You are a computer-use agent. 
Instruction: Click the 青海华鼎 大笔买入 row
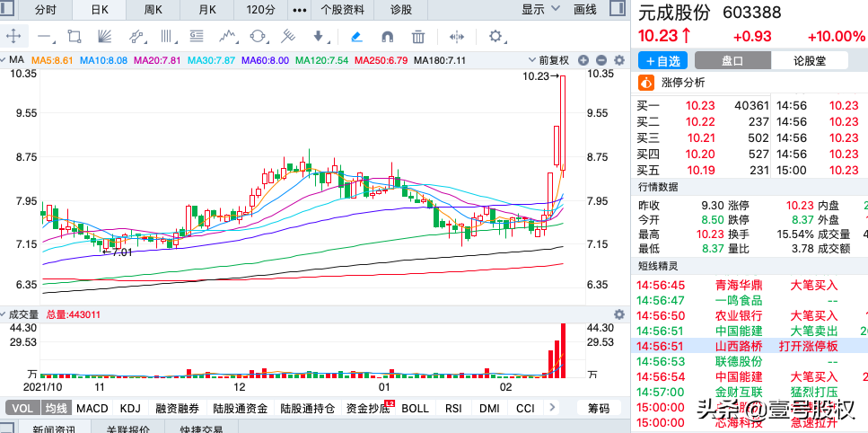pos(750,286)
